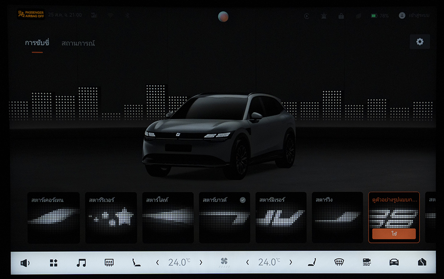Choose the สตาร์ริเวอร์ pattern thumbnail
The image size is (444, 279).
(x=111, y=218)
